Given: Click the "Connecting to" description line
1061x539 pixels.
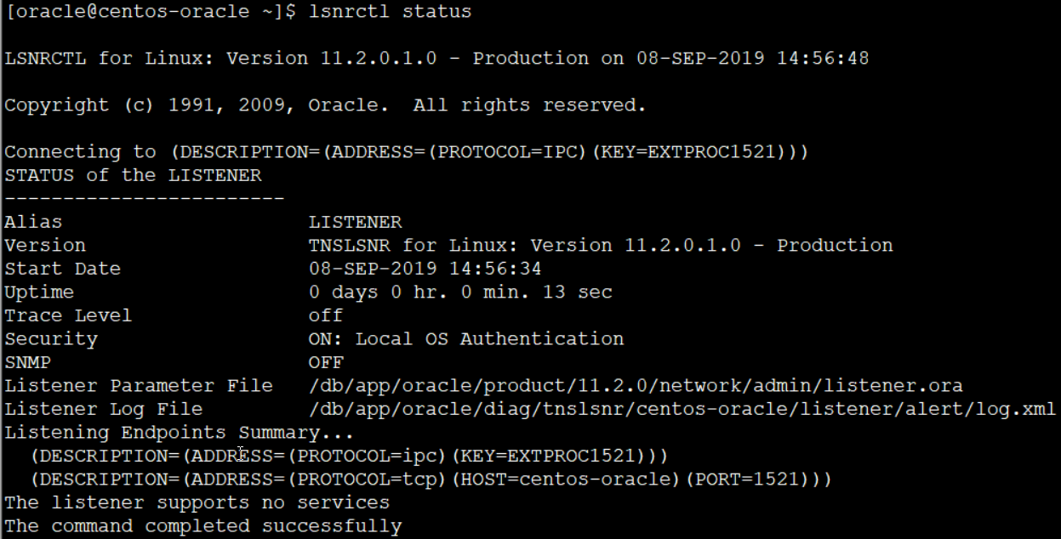Looking at the screenshot, I should [x=406, y=152].
